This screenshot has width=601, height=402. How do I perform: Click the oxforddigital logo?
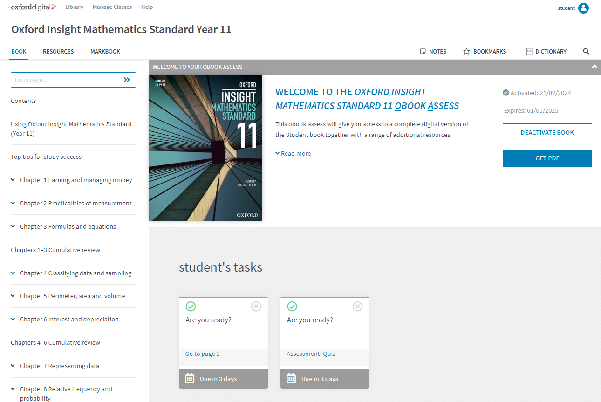(x=34, y=7)
